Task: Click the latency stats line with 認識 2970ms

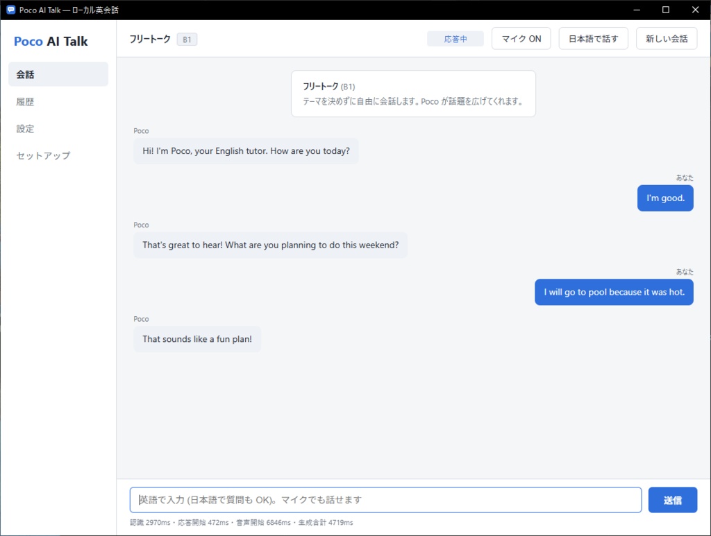Action: (241, 522)
